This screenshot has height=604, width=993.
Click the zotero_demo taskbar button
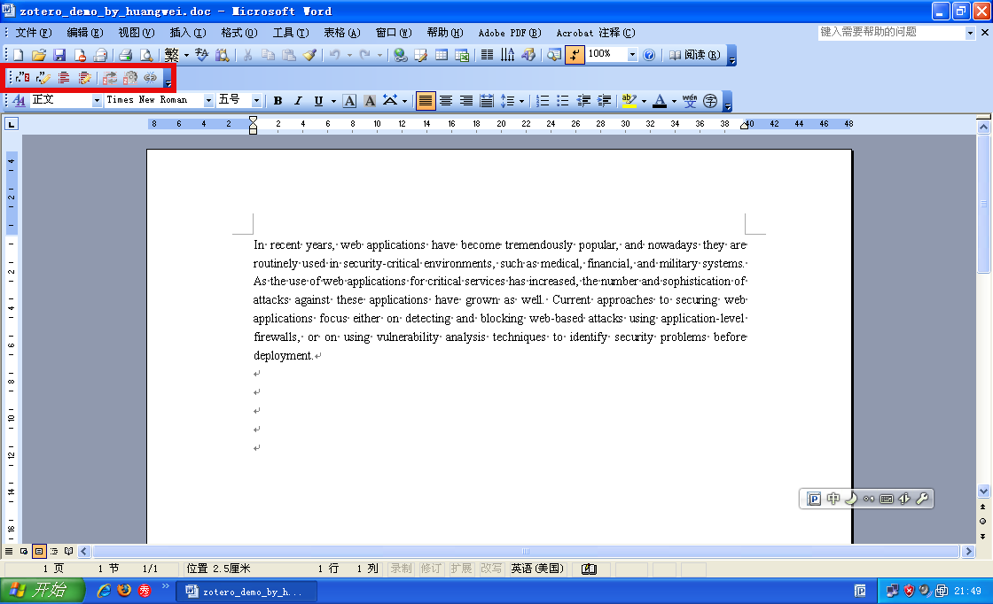coord(246,592)
